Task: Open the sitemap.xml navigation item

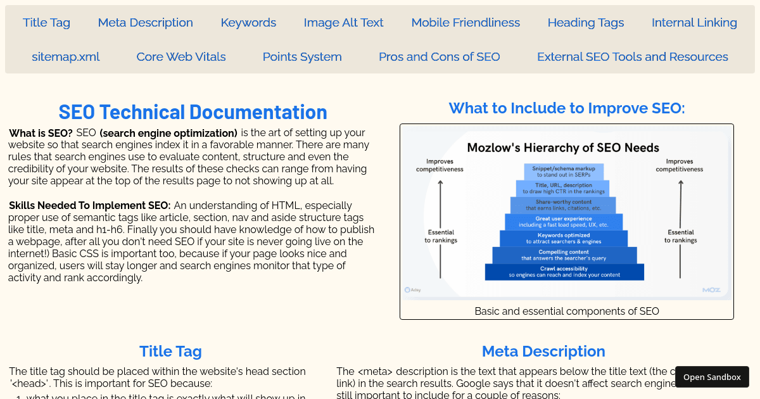Action: coord(65,56)
